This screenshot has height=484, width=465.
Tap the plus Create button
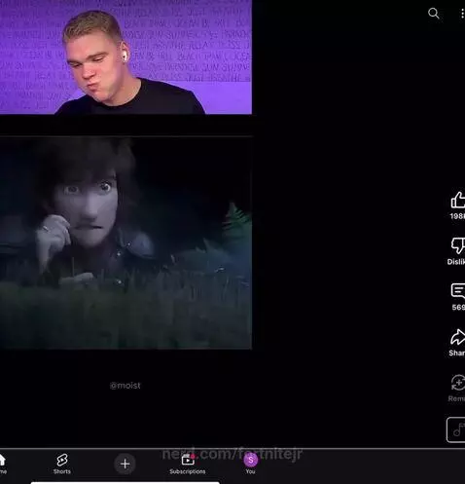(x=125, y=464)
